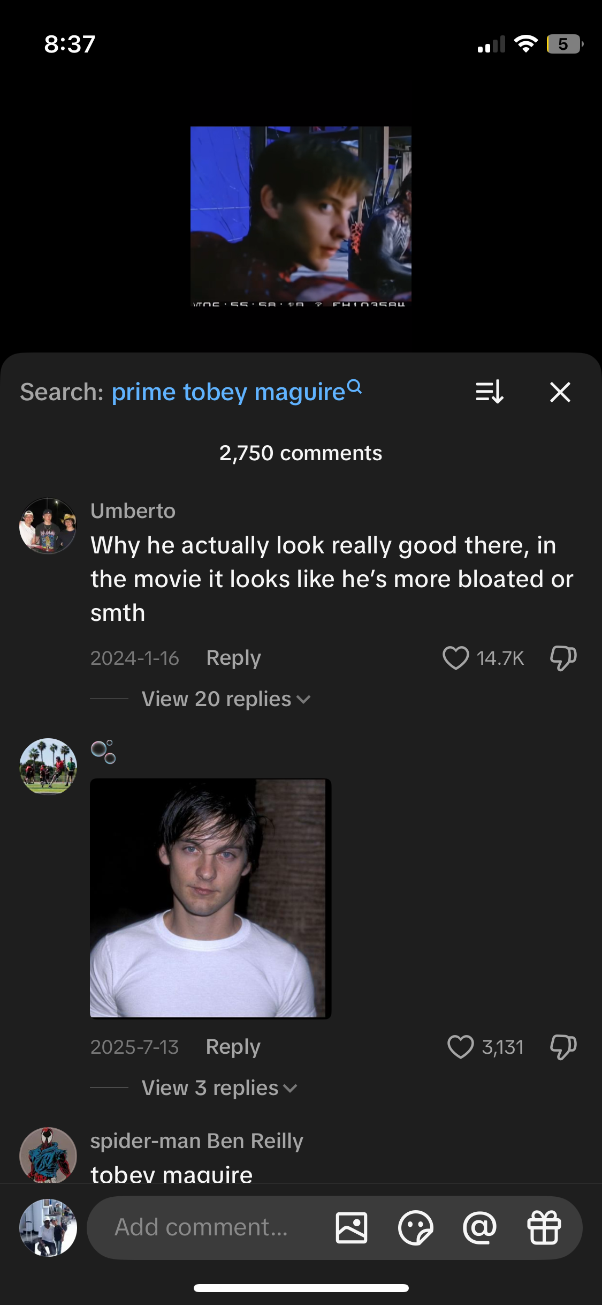Viewport: 602px width, 1305px height.
Task: Open the comment sort options icon
Action: tap(489, 392)
